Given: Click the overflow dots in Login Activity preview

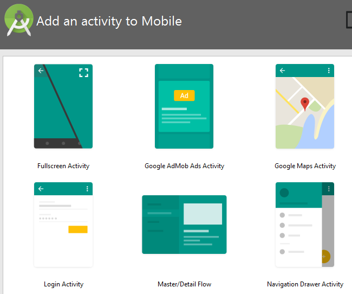Looking at the screenshot, I should tap(87, 189).
